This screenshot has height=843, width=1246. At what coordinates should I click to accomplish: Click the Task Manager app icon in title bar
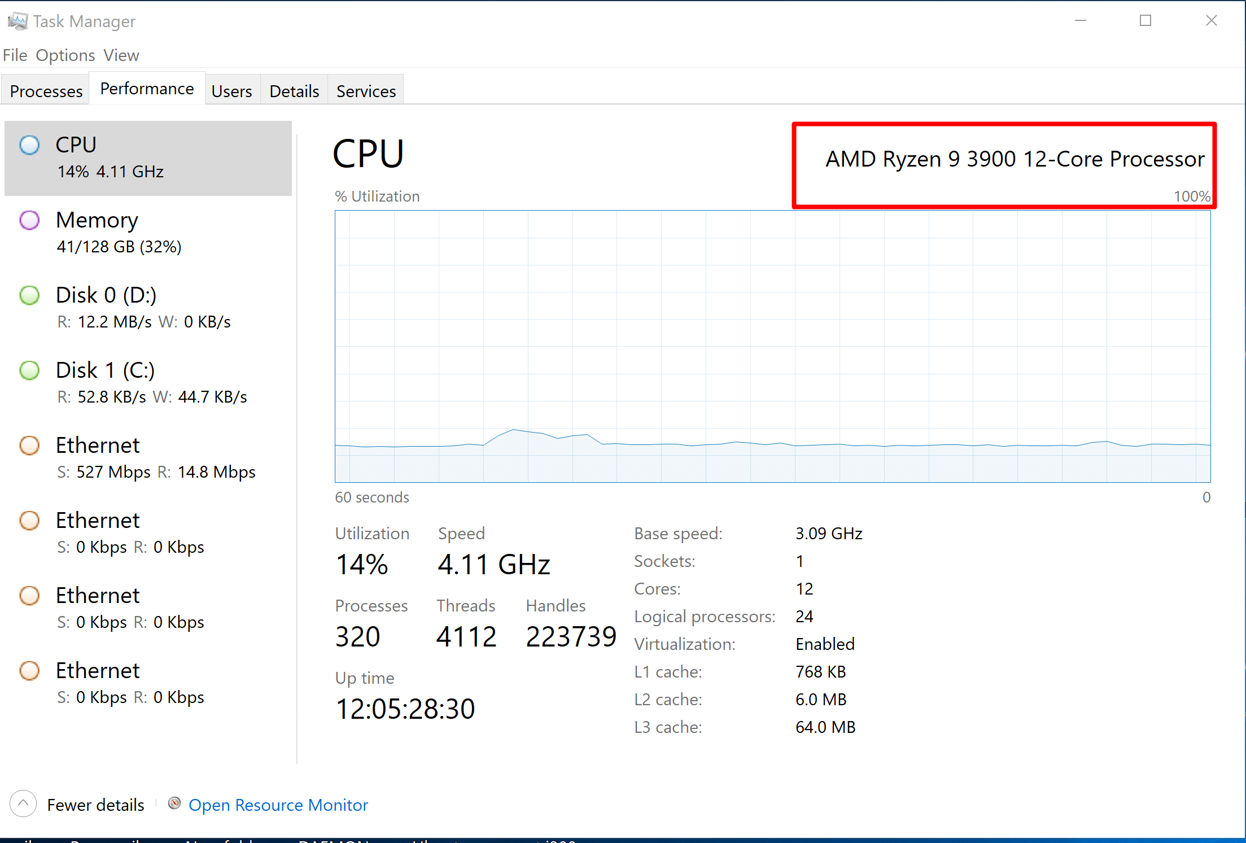(x=18, y=21)
